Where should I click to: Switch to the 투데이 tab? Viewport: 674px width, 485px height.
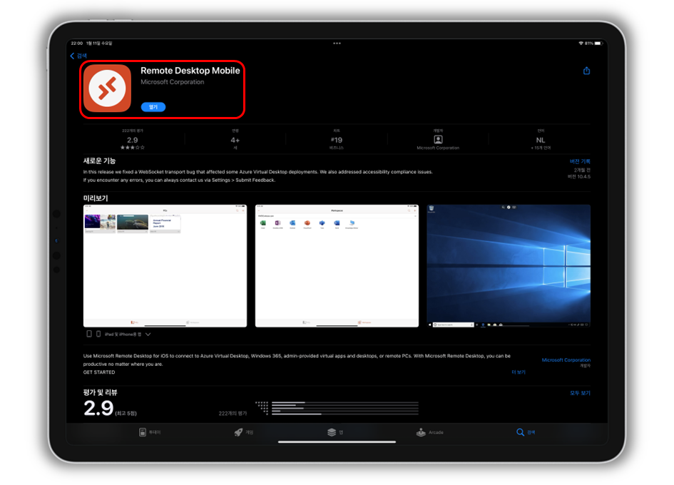pos(150,432)
